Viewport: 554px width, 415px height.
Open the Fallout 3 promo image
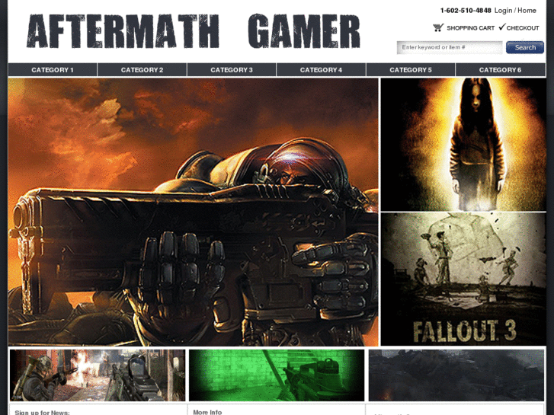pyautogui.click(x=463, y=279)
